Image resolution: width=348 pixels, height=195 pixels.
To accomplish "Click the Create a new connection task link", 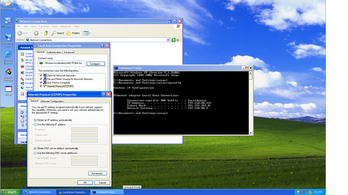I will click(29, 55).
